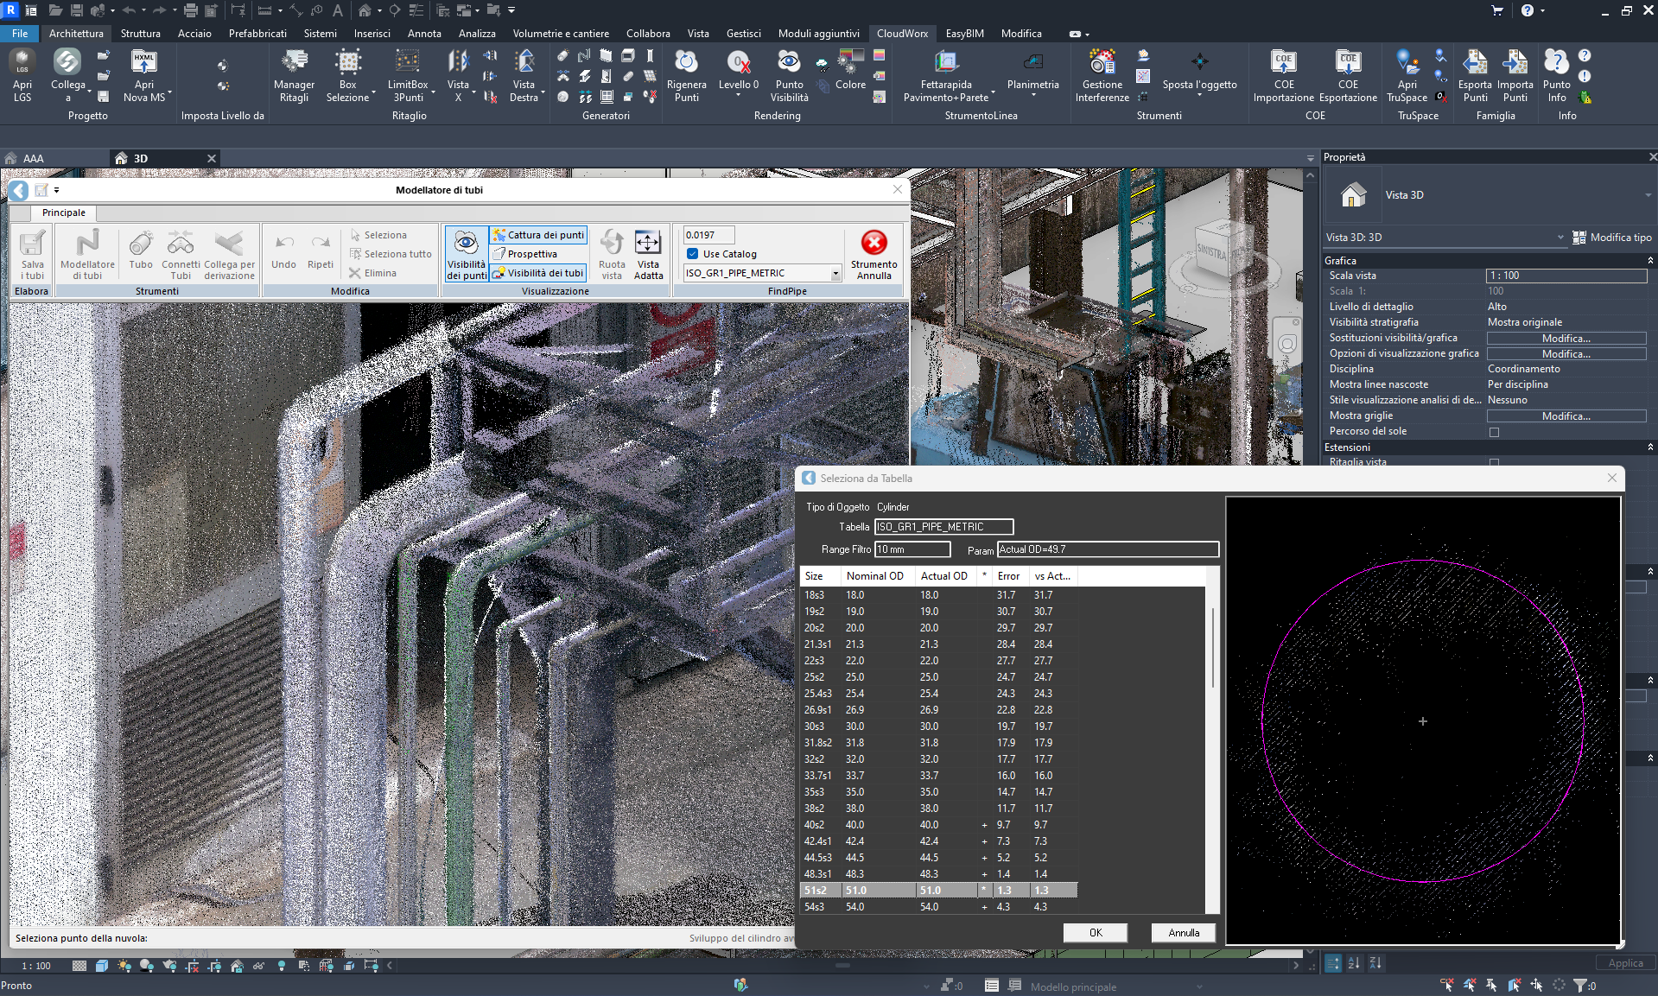Select the 48.3s1 row in the table
The height and width of the screenshot is (996, 1658).
click(939, 873)
